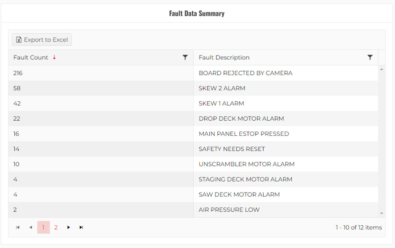Go to the first page

(x=18, y=227)
